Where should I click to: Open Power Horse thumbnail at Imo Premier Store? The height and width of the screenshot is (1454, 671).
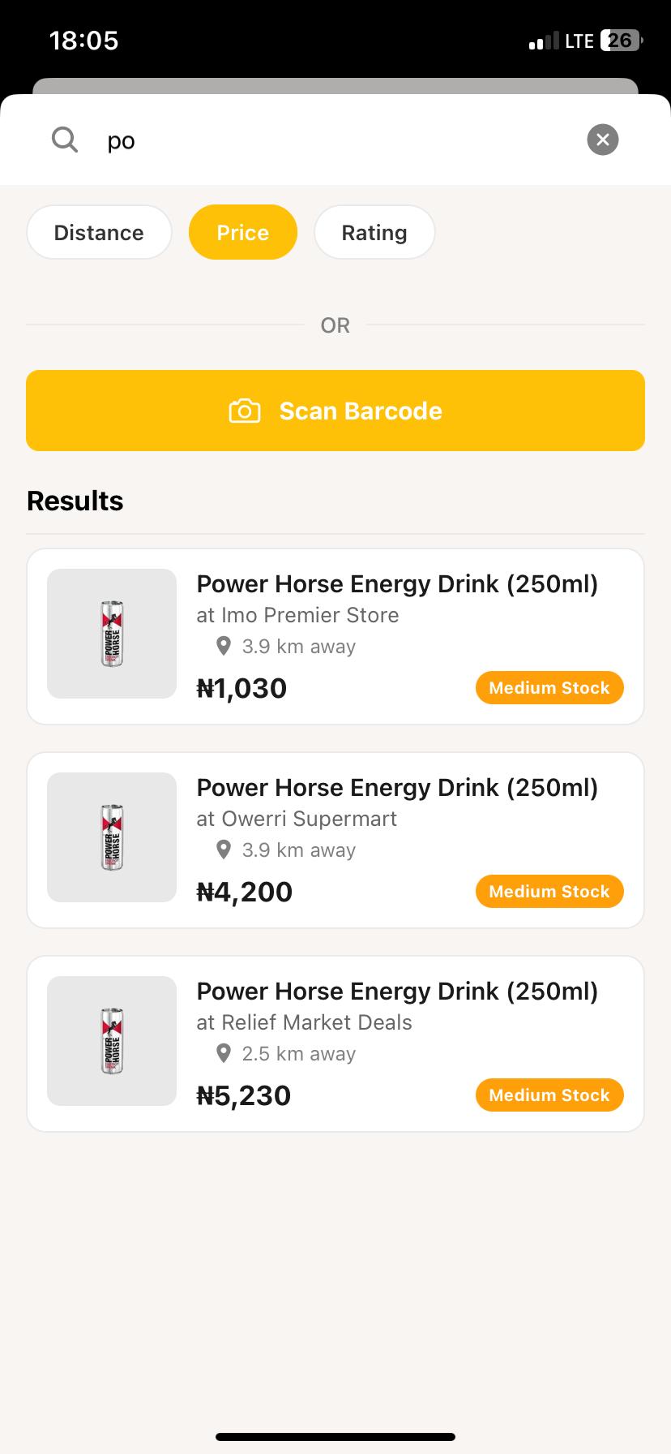pyautogui.click(x=112, y=634)
